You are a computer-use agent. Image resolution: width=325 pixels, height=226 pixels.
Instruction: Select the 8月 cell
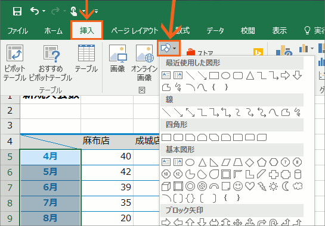50,218
